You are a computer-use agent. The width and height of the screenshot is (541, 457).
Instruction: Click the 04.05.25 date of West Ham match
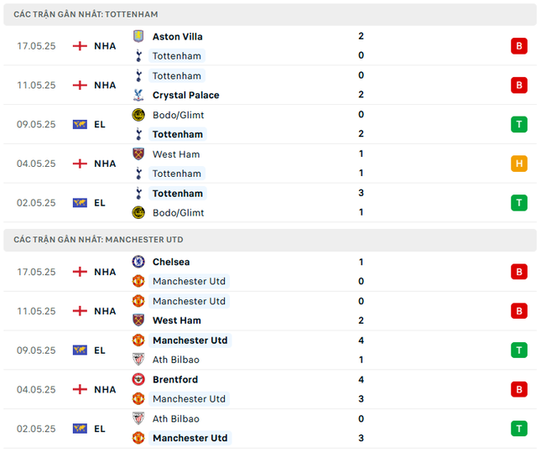tap(36, 164)
